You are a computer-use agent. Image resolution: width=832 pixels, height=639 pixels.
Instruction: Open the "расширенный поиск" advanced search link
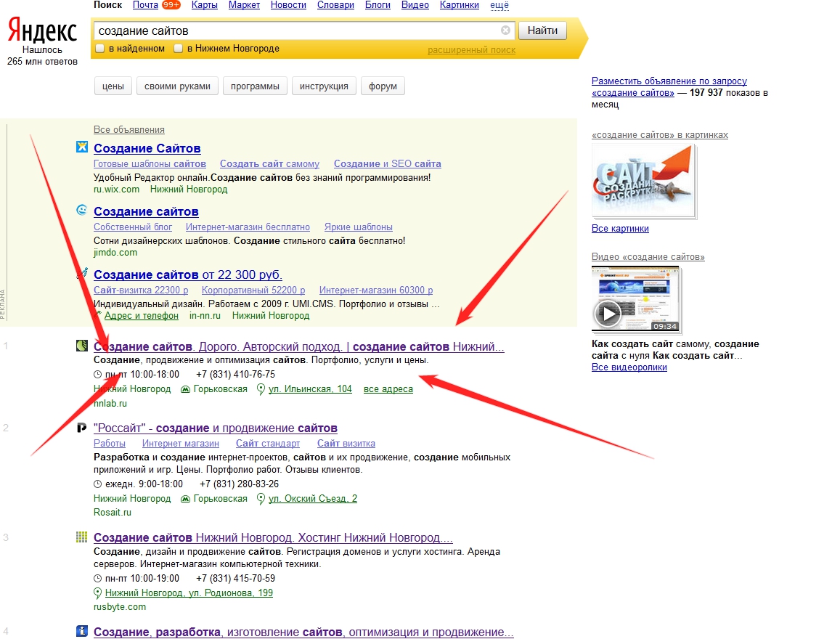click(472, 50)
